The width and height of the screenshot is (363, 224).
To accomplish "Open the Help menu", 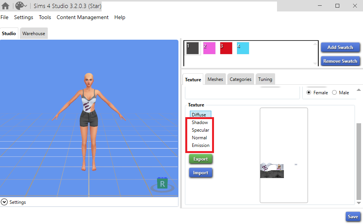I will point(120,17).
